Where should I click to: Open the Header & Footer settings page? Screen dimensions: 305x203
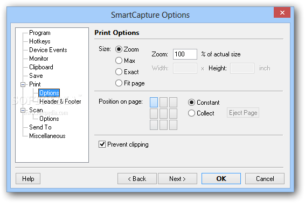point(60,102)
